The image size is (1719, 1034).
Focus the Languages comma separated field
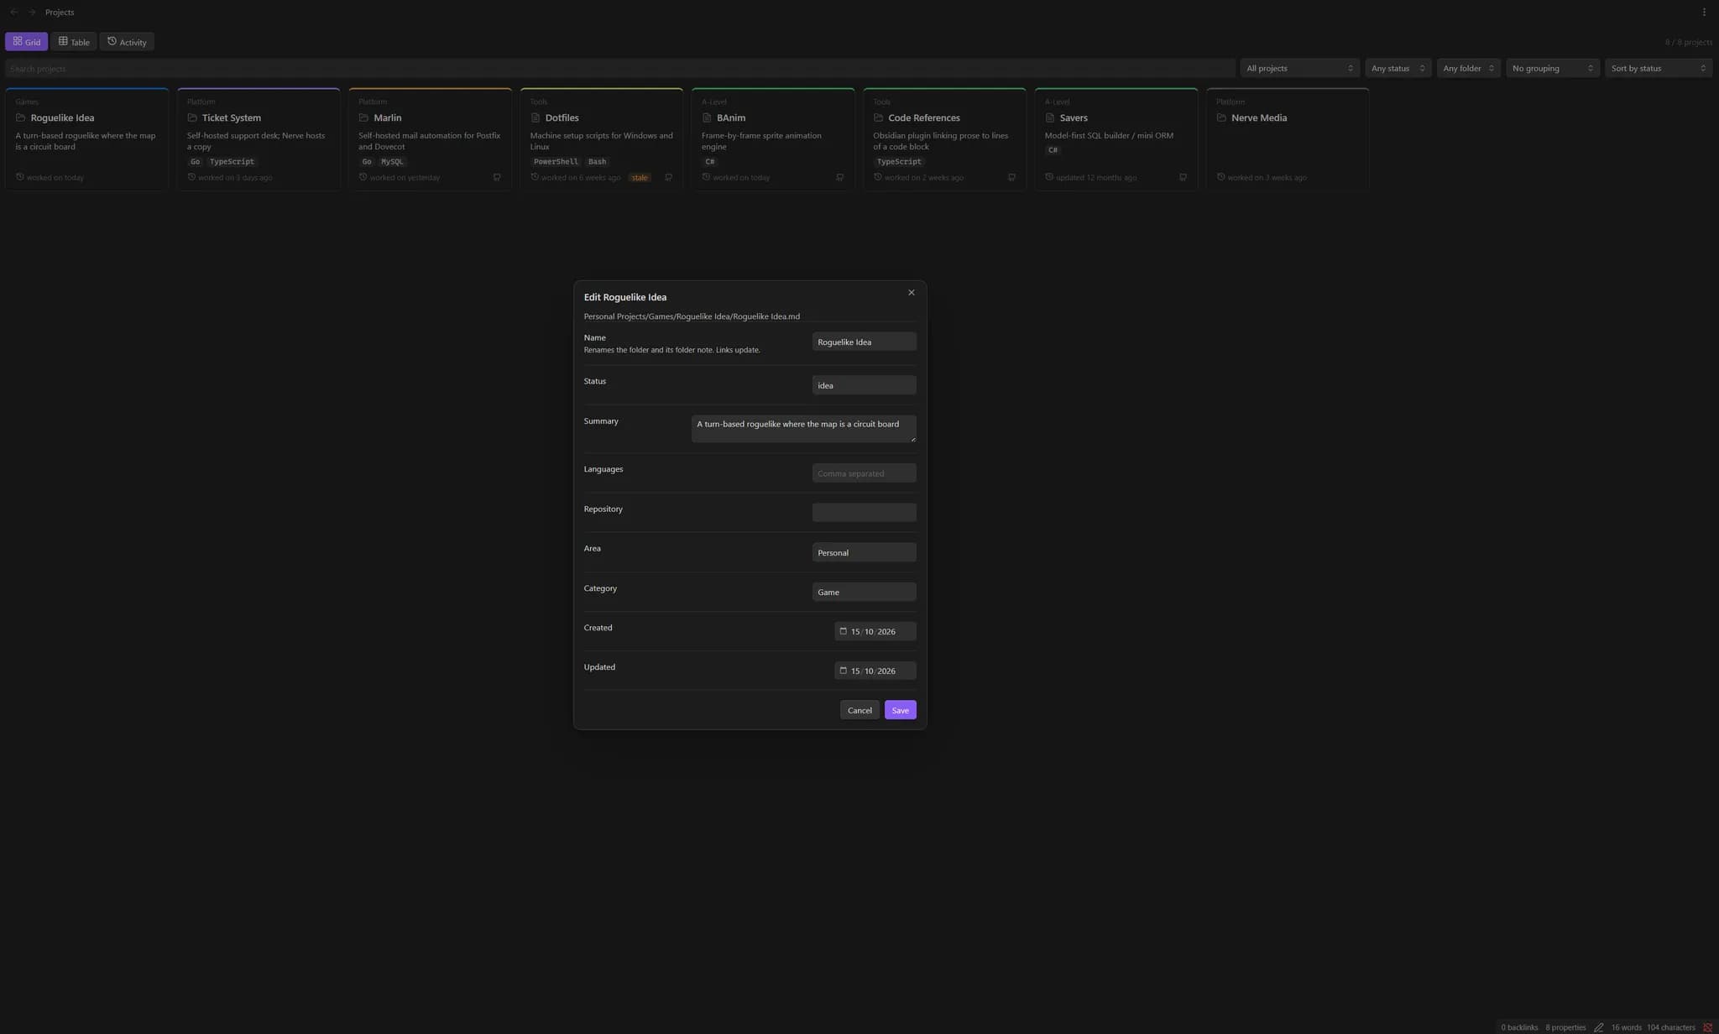coord(864,473)
